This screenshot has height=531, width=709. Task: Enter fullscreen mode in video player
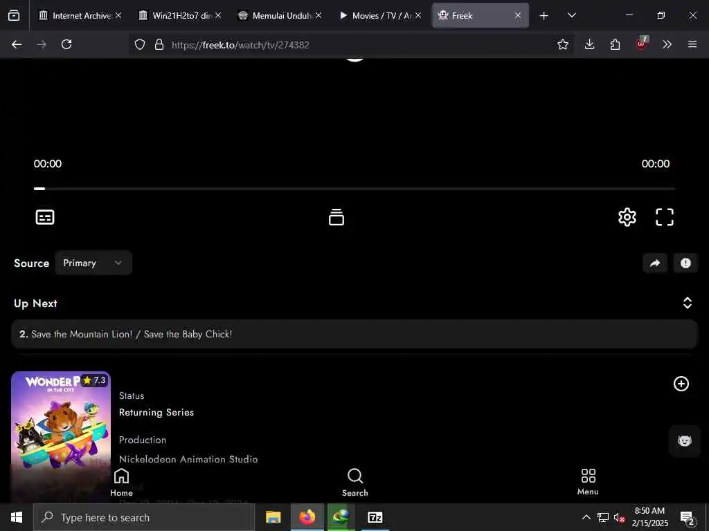click(x=664, y=217)
